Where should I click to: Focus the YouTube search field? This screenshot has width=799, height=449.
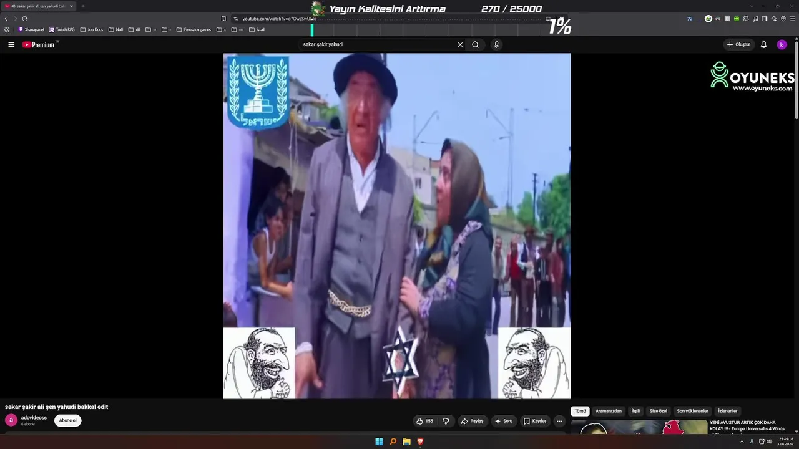pos(378,44)
